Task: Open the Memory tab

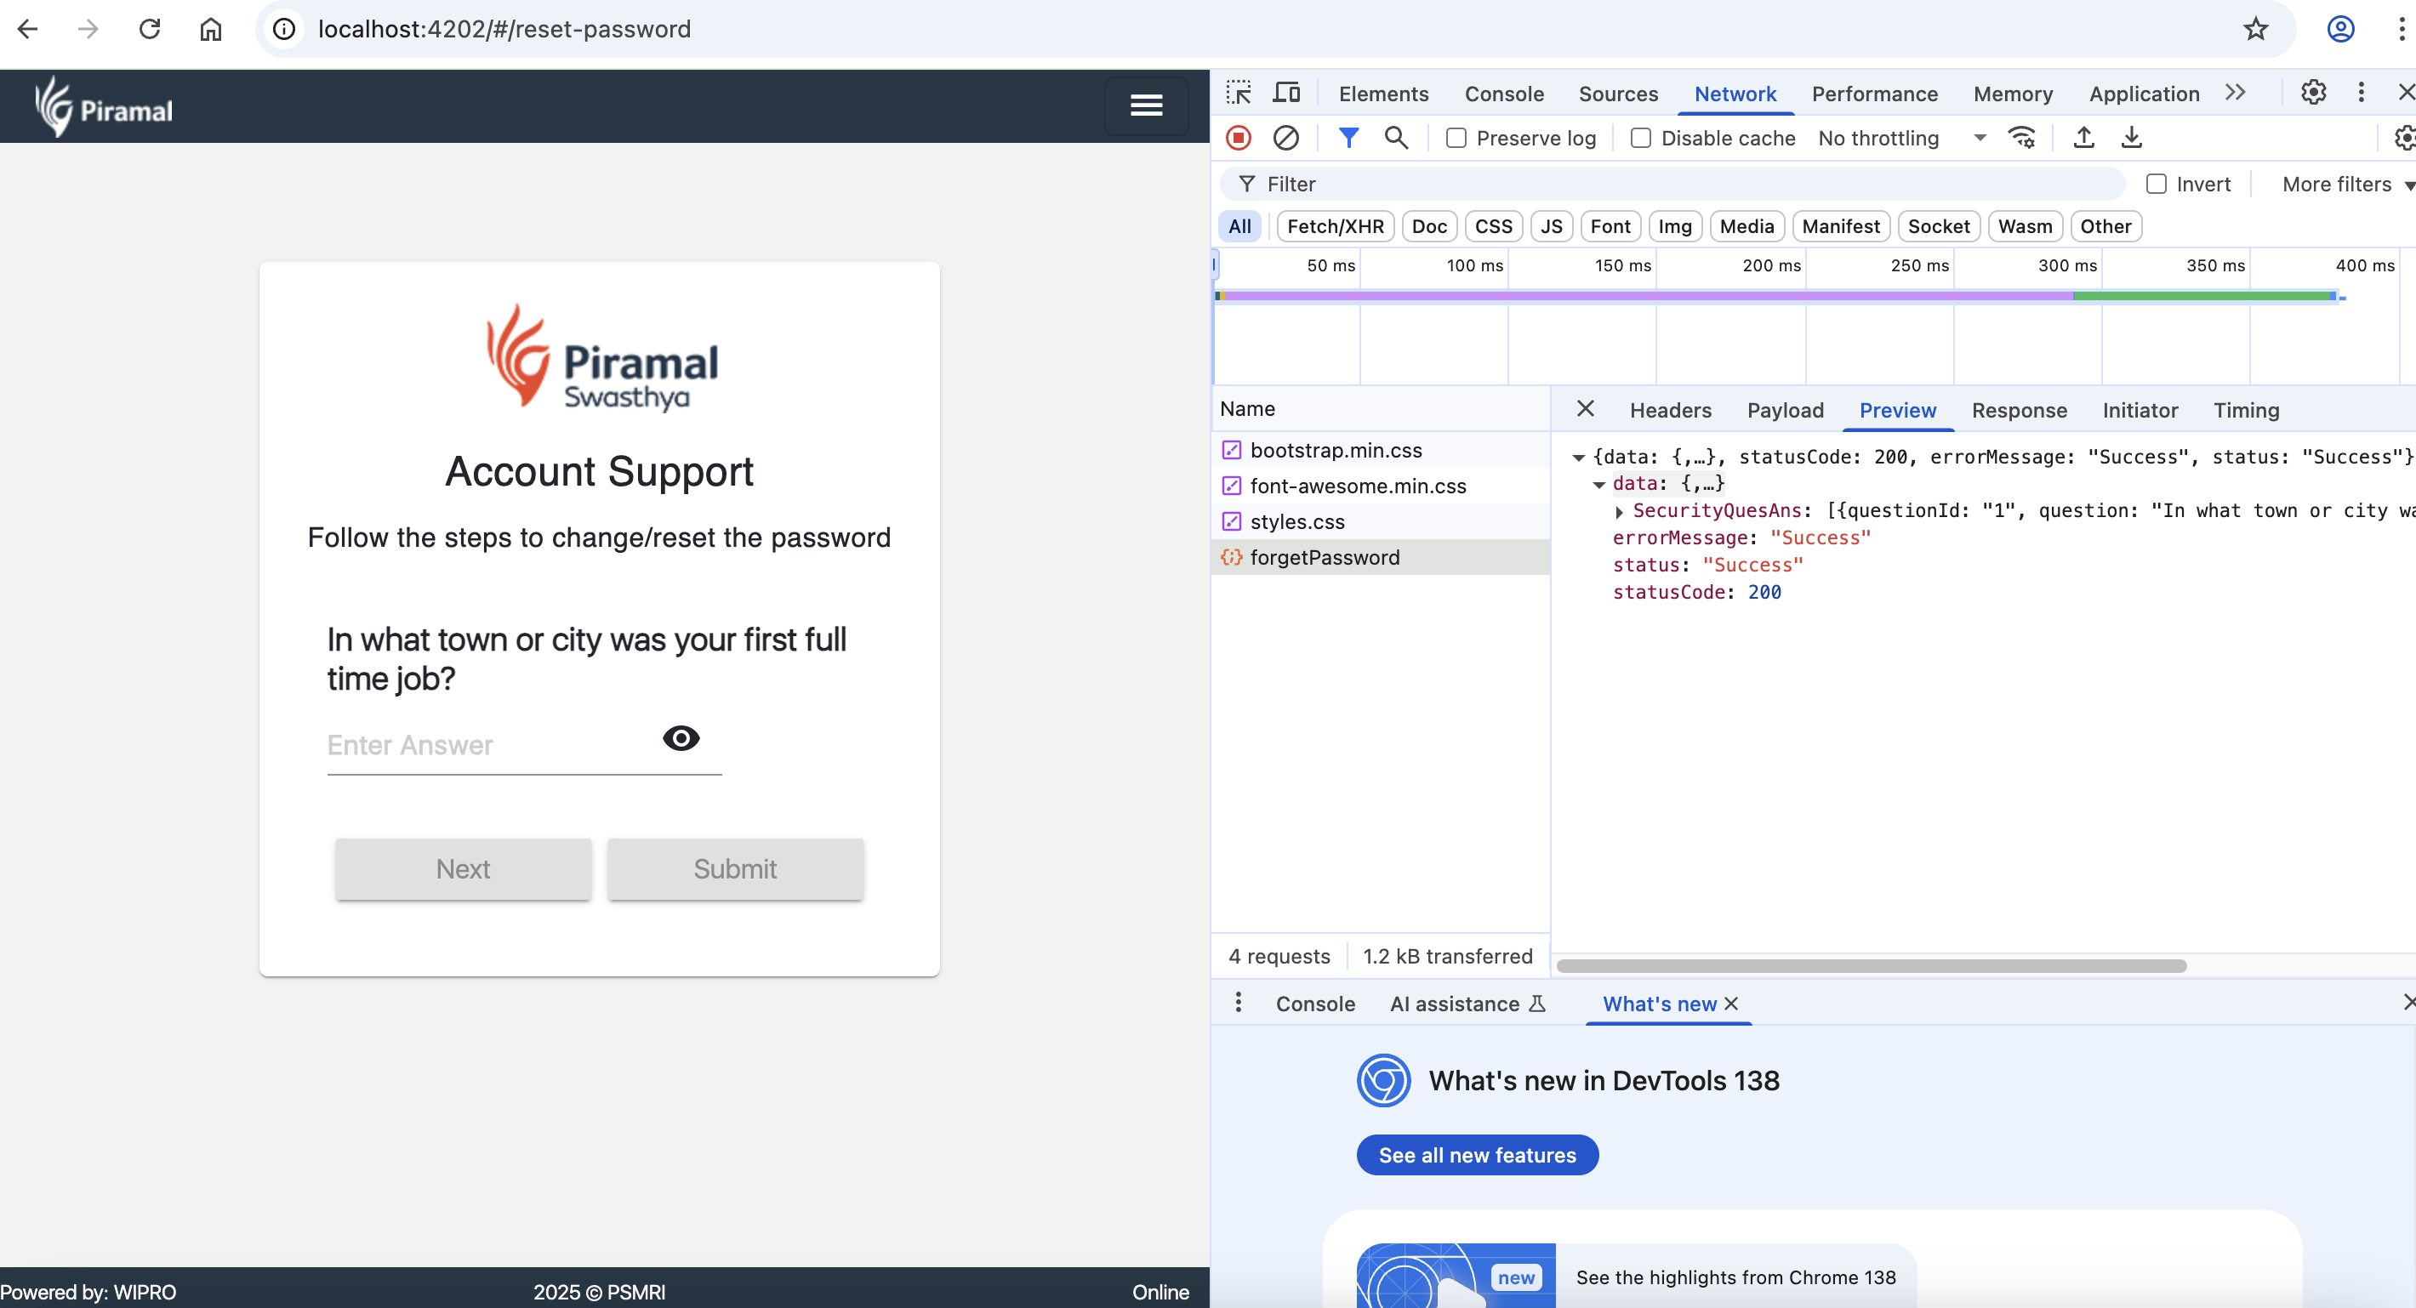Action: tap(2013, 93)
